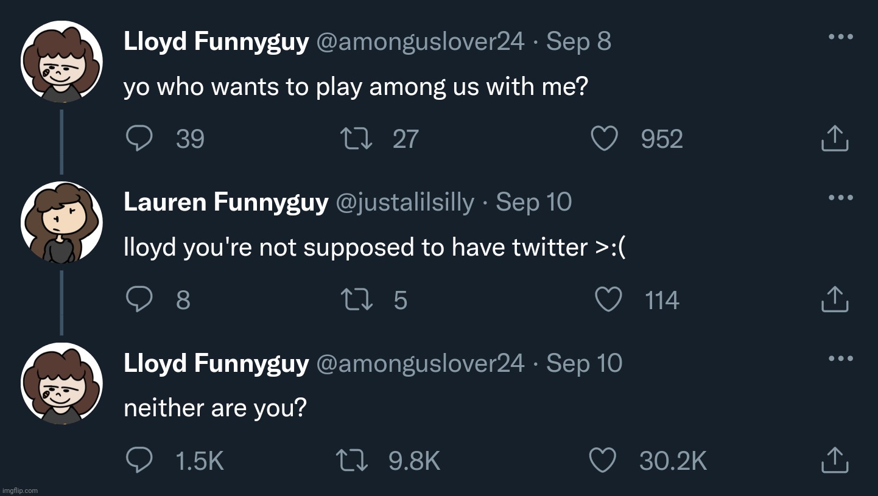The image size is (878, 496).
Task: Open the Sep 8 timestamp link
Action: coord(578,41)
